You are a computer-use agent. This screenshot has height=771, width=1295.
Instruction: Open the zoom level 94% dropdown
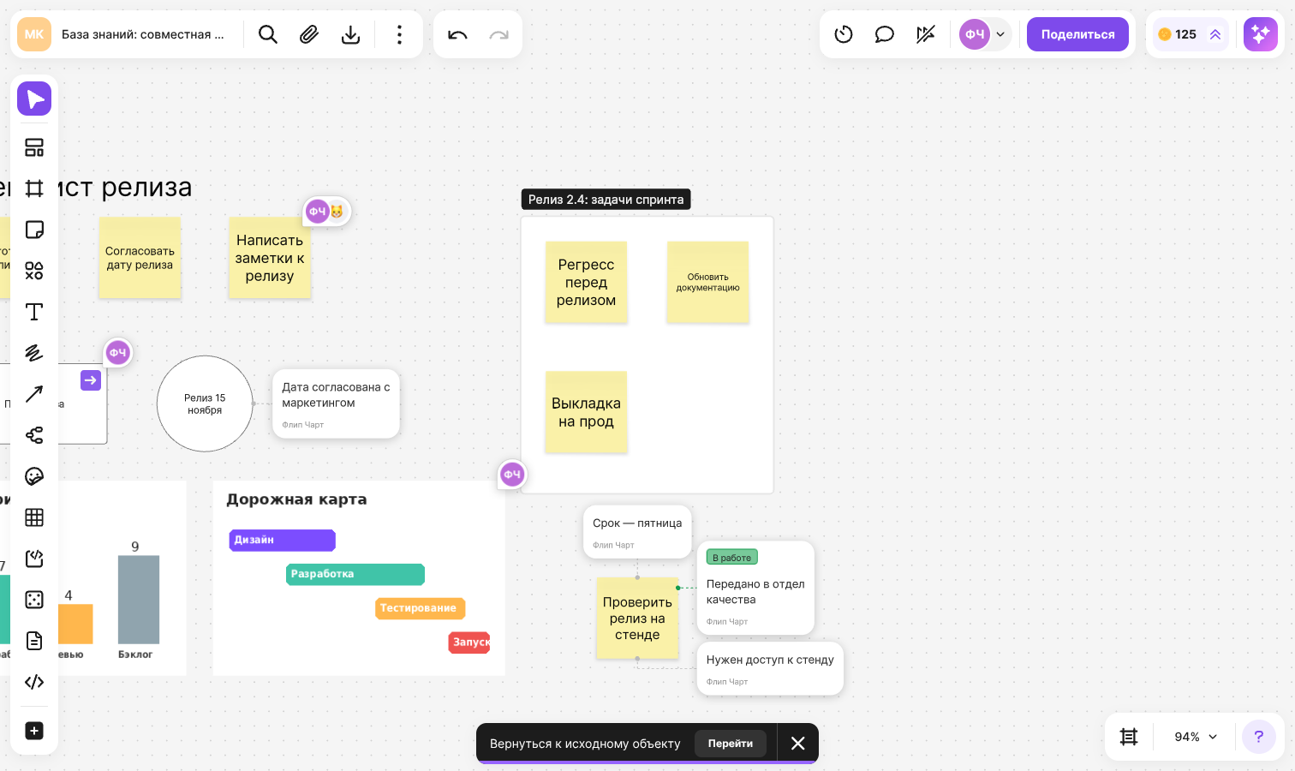click(1196, 737)
